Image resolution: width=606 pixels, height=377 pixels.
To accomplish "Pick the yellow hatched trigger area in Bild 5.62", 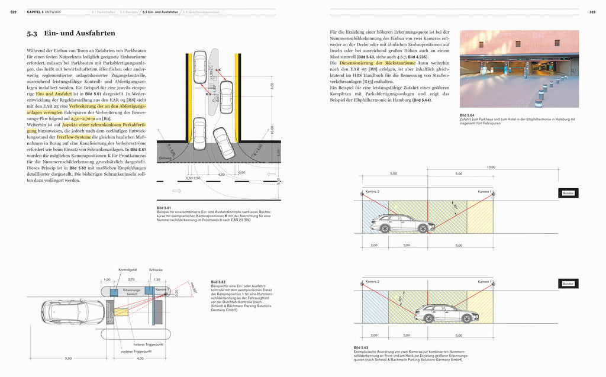I will pyautogui.click(x=121, y=312).
